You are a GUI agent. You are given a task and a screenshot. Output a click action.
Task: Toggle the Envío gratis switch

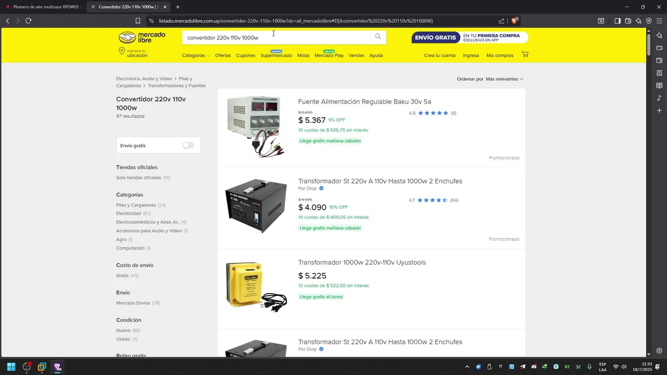(188, 145)
